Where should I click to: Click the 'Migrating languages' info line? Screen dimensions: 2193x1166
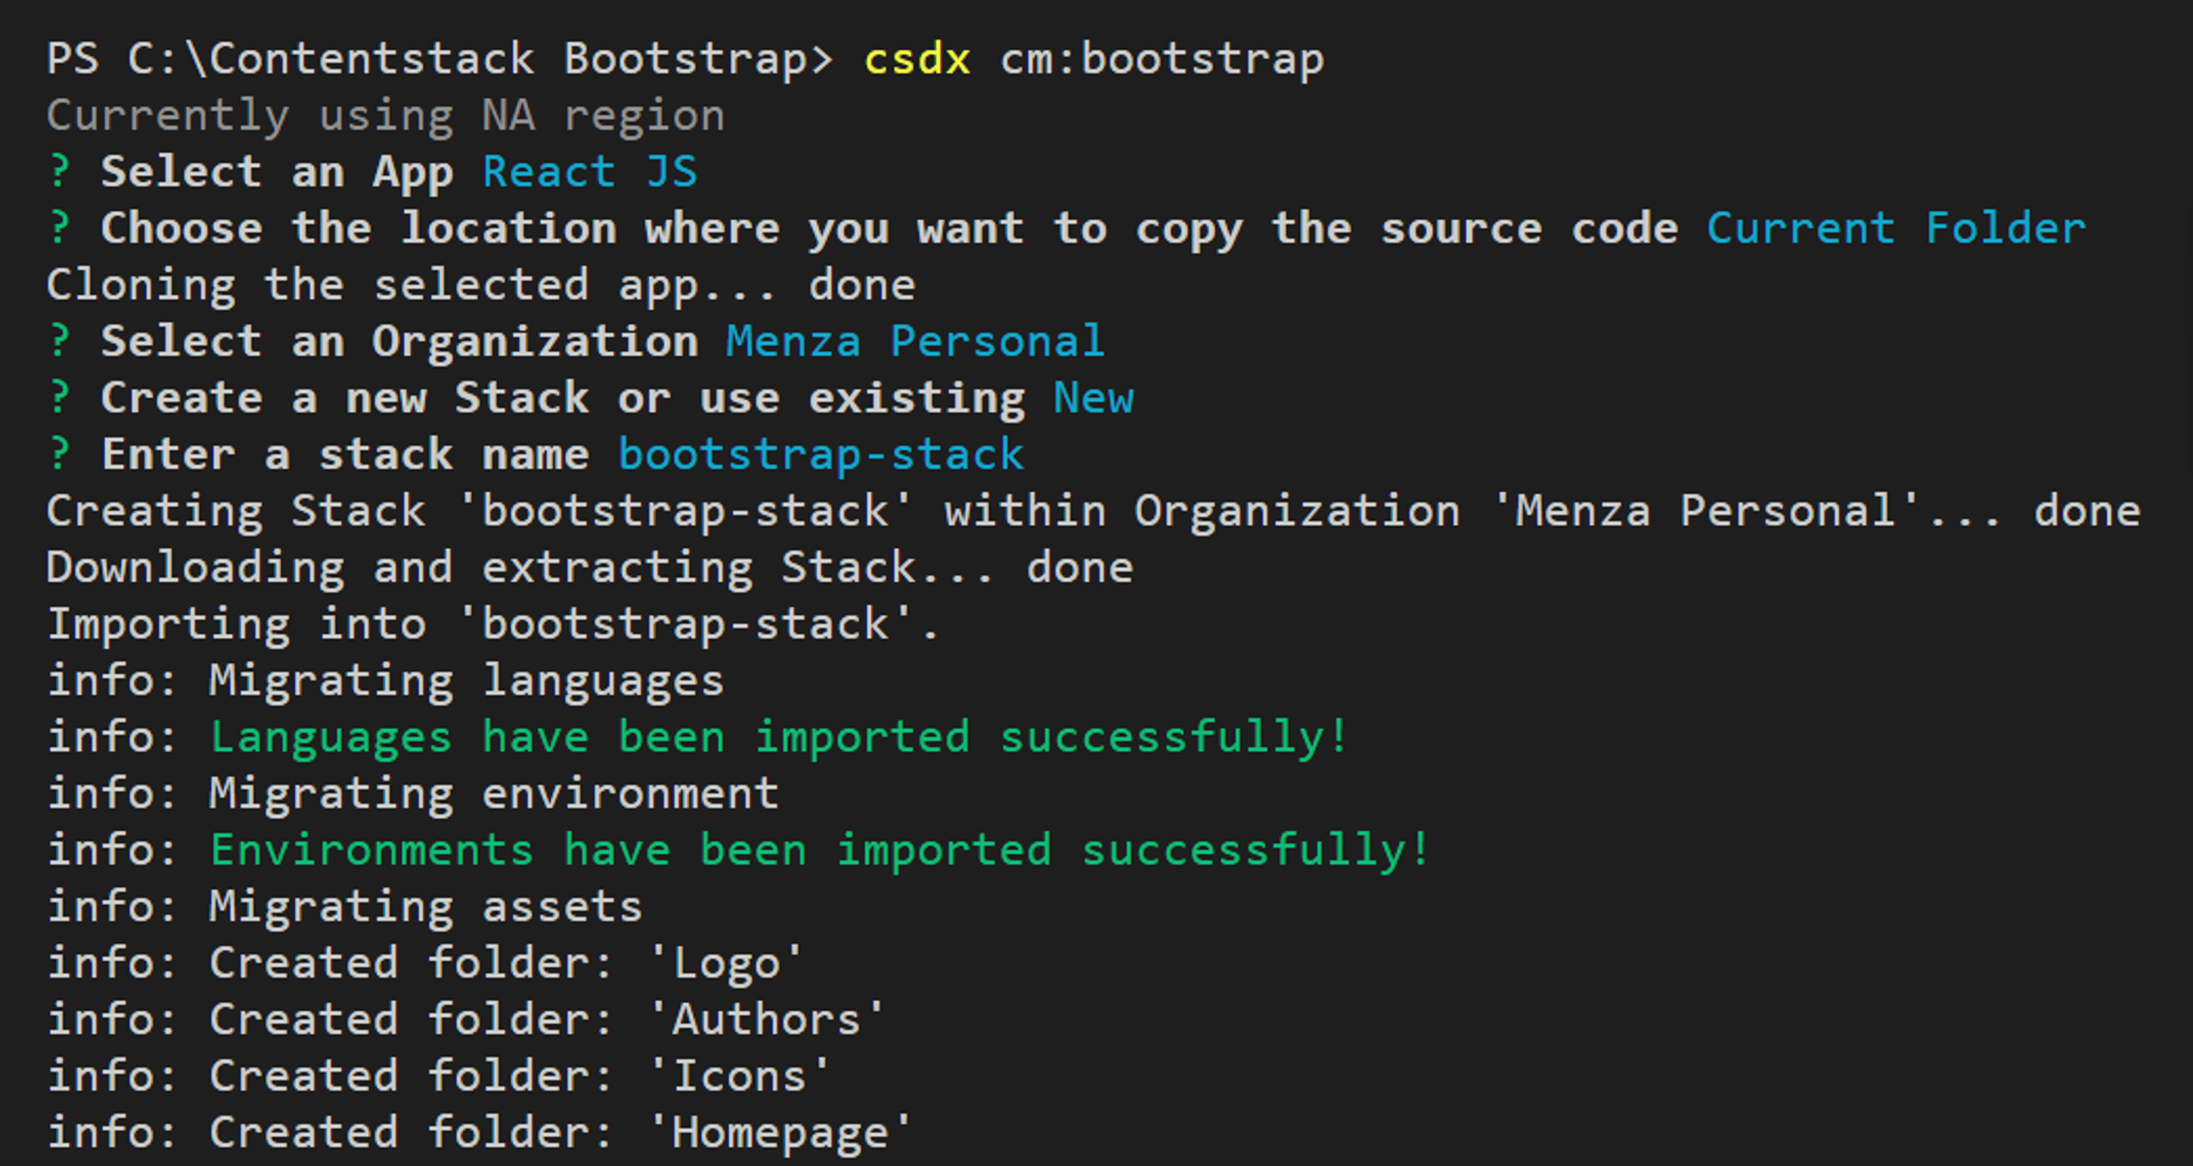point(385,681)
